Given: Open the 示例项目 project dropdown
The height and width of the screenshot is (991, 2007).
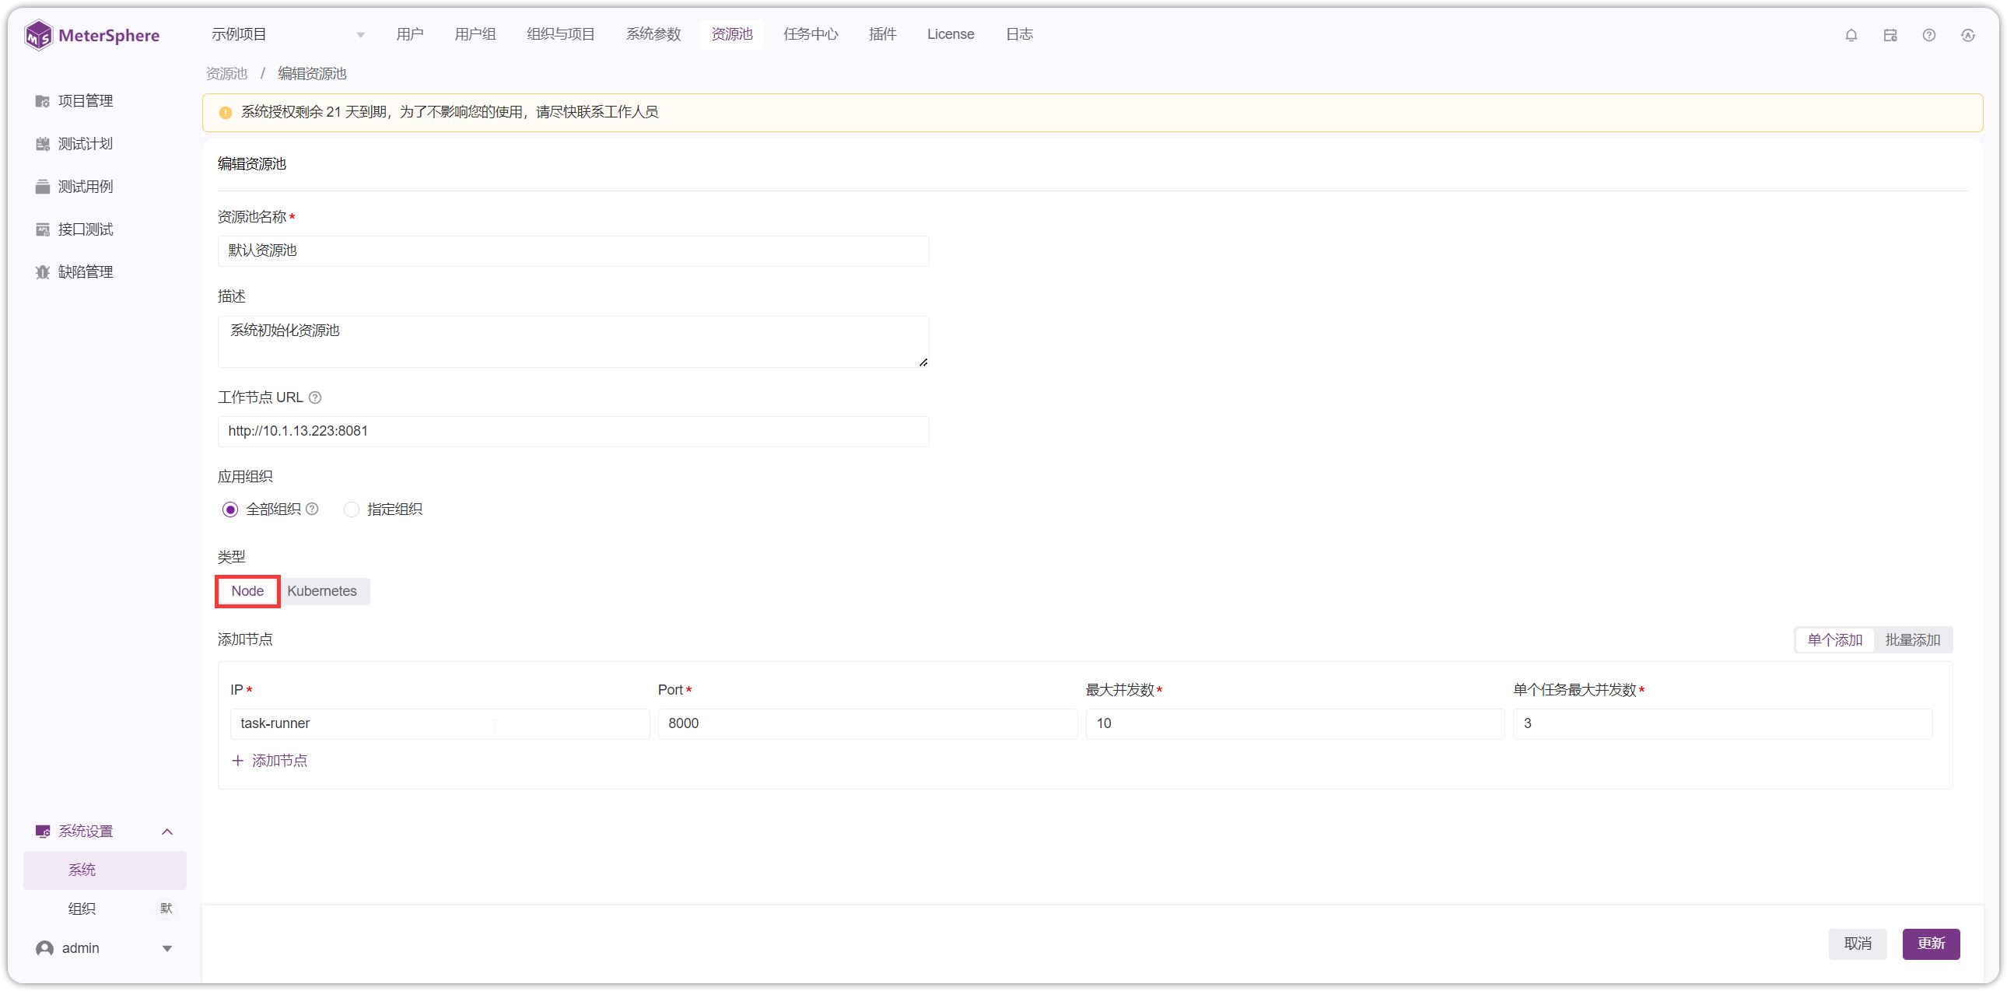Looking at the screenshot, I should (x=289, y=34).
